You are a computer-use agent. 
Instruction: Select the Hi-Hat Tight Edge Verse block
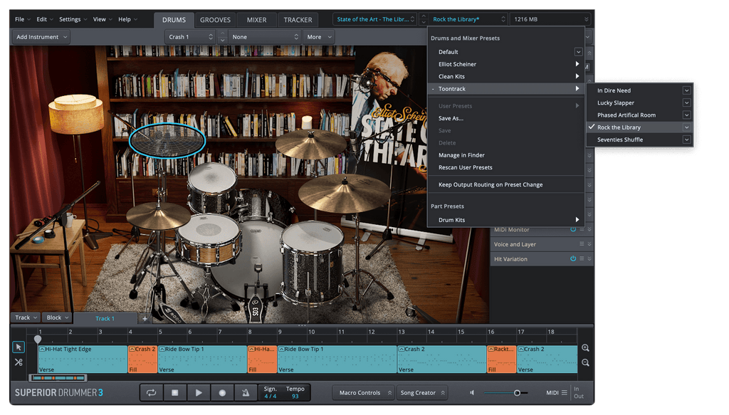pos(83,359)
